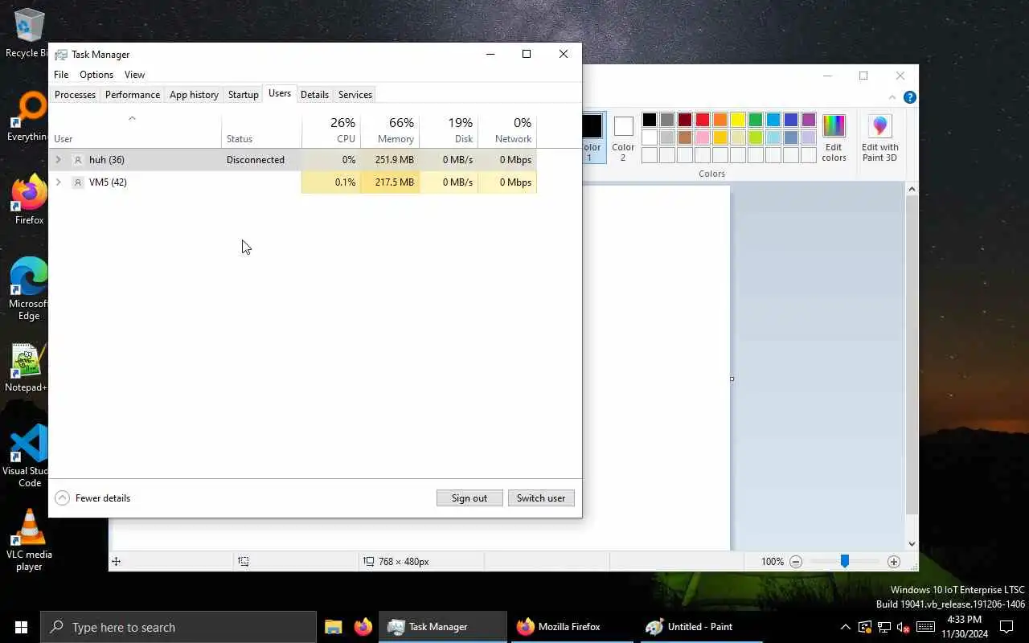Viewport: 1029px width, 643px height.
Task: Pick the red color swatch in Paint
Action: click(703, 120)
